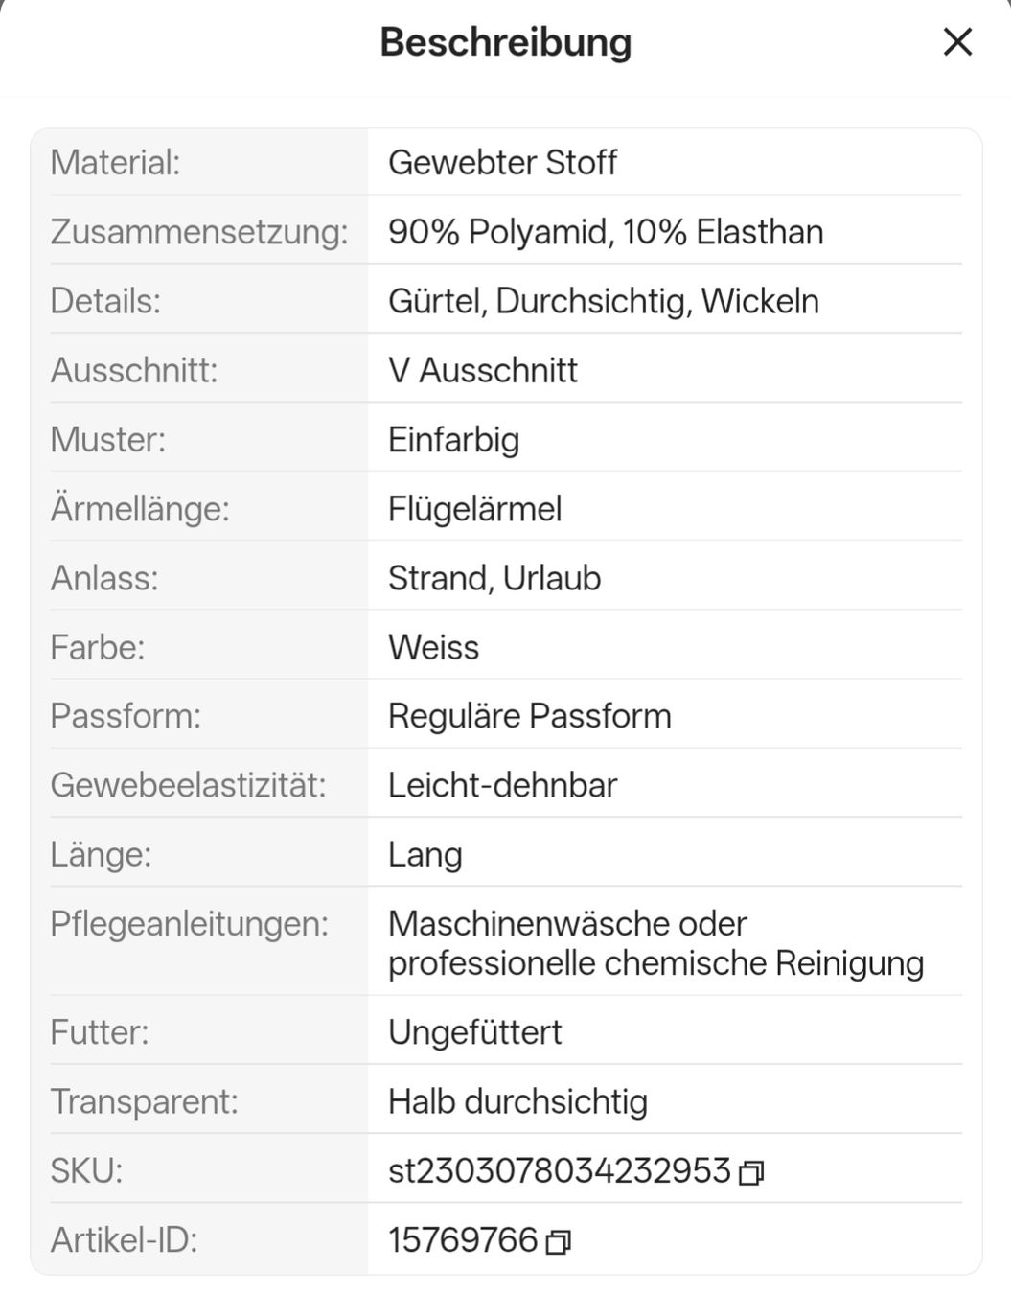This screenshot has width=1011, height=1294.
Task: Tap the composition 90% Polyamid, 10% Elasthan
Action: [606, 232]
